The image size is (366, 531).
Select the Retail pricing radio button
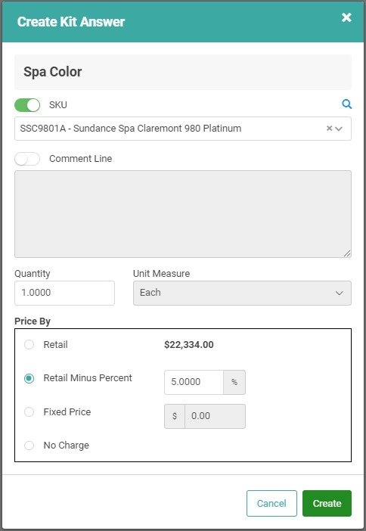click(29, 345)
